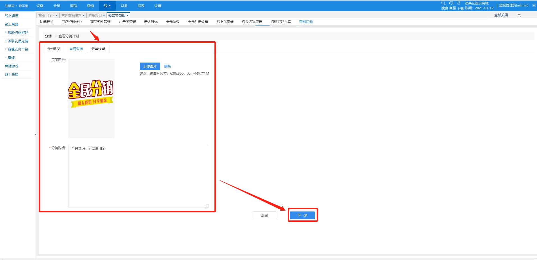Click the 账期: 2021-01-12 date text
537x260 pixels.
pos(479,8)
